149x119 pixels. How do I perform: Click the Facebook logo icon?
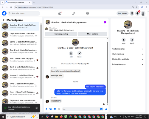pyautogui.click(x=4, y=13)
